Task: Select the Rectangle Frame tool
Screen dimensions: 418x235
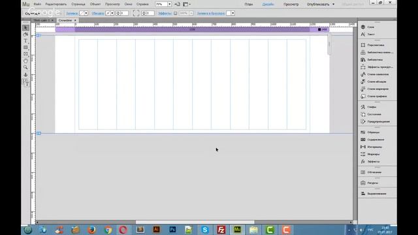Action: pos(25,54)
